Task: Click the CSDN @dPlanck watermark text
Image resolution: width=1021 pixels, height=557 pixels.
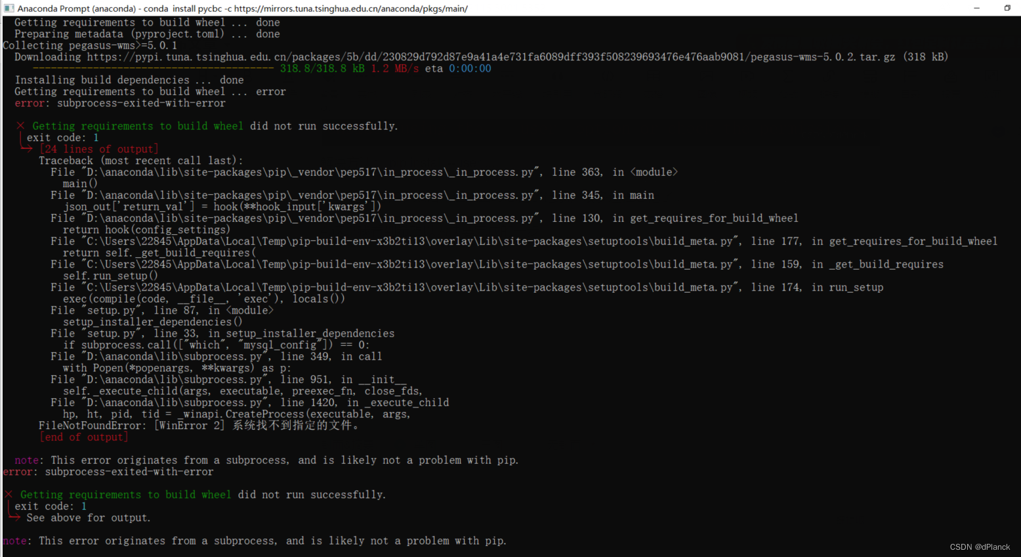Action: click(x=980, y=547)
